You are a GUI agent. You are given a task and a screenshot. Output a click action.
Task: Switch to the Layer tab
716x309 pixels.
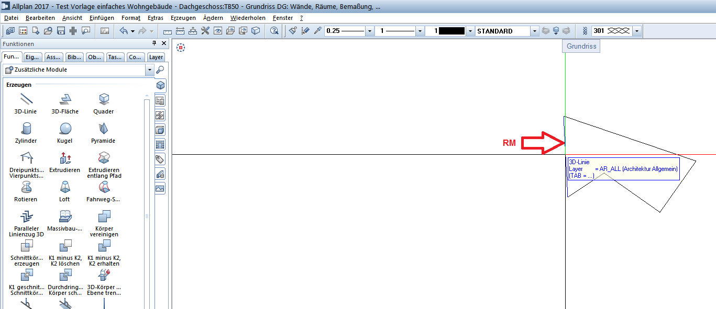tap(156, 57)
